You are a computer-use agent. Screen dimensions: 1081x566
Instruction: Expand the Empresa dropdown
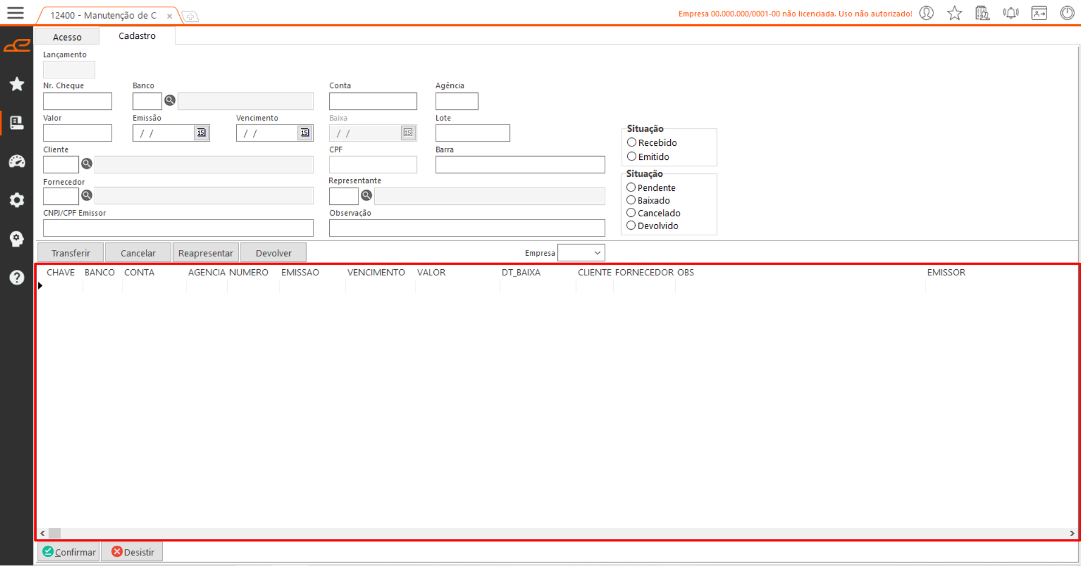click(597, 253)
